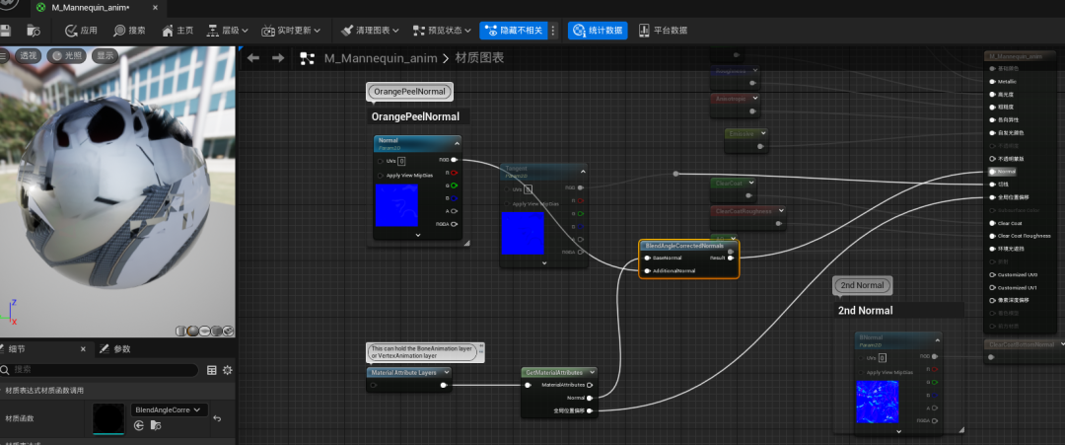The width and height of the screenshot is (1065, 445).
Task: Click the property matrix table icon
Action: click(x=212, y=370)
